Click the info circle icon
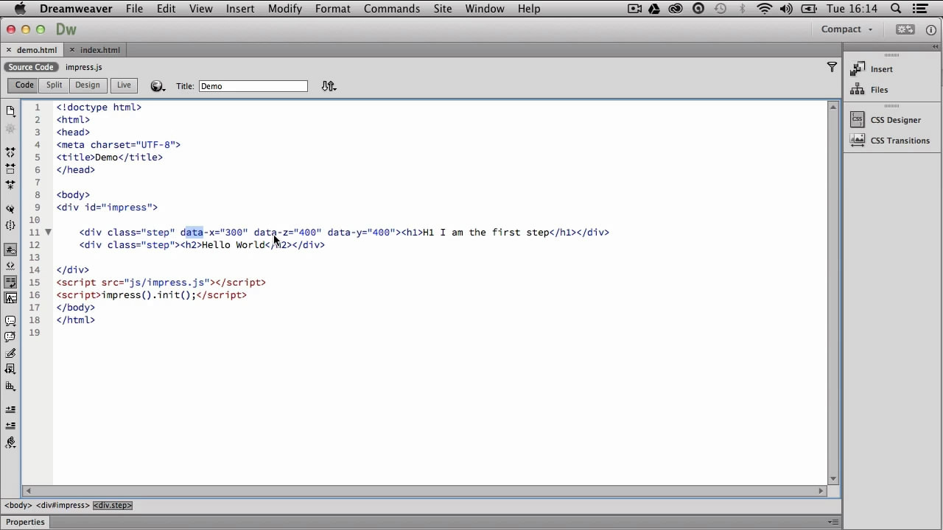 coord(930,29)
